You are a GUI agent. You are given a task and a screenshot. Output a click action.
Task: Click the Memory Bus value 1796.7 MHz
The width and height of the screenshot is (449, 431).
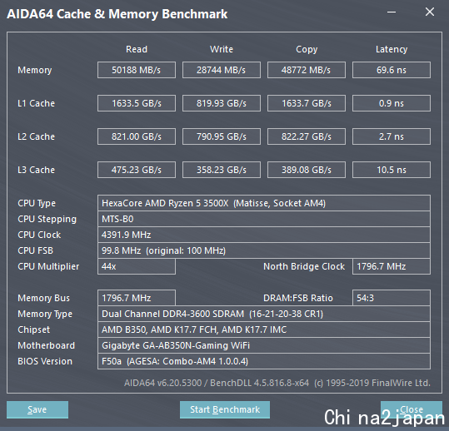point(137,298)
